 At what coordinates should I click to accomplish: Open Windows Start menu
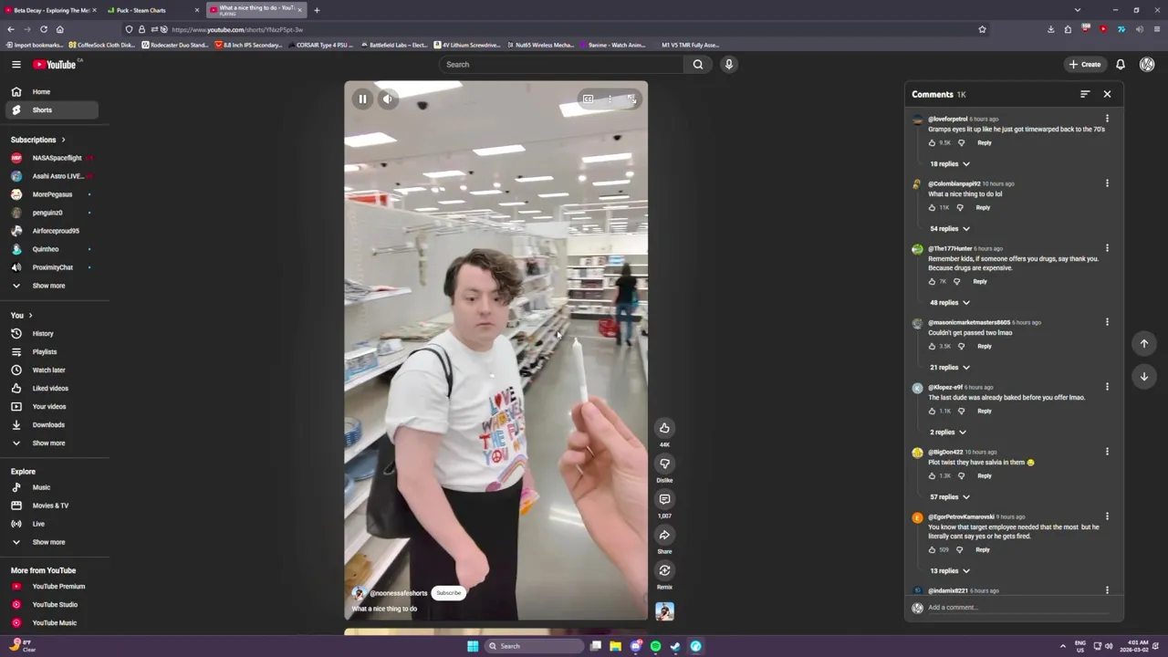pyautogui.click(x=473, y=646)
